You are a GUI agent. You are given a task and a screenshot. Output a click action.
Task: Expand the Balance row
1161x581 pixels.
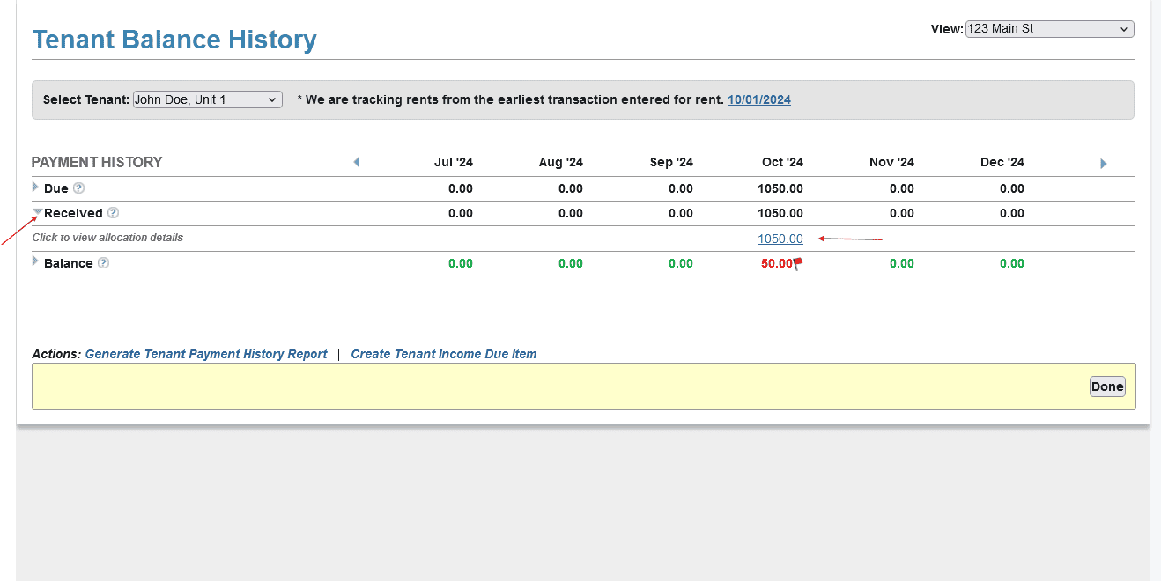[36, 261]
